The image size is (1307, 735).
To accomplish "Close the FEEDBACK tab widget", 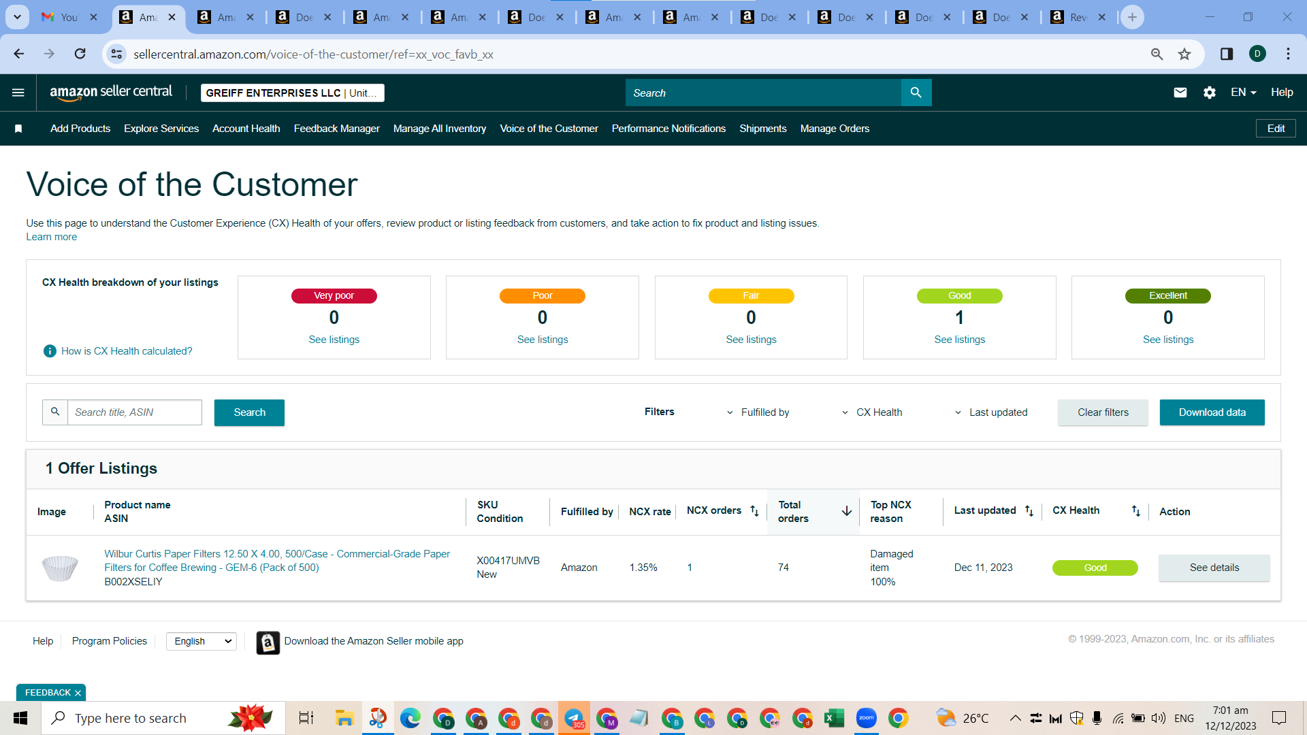I will [78, 693].
